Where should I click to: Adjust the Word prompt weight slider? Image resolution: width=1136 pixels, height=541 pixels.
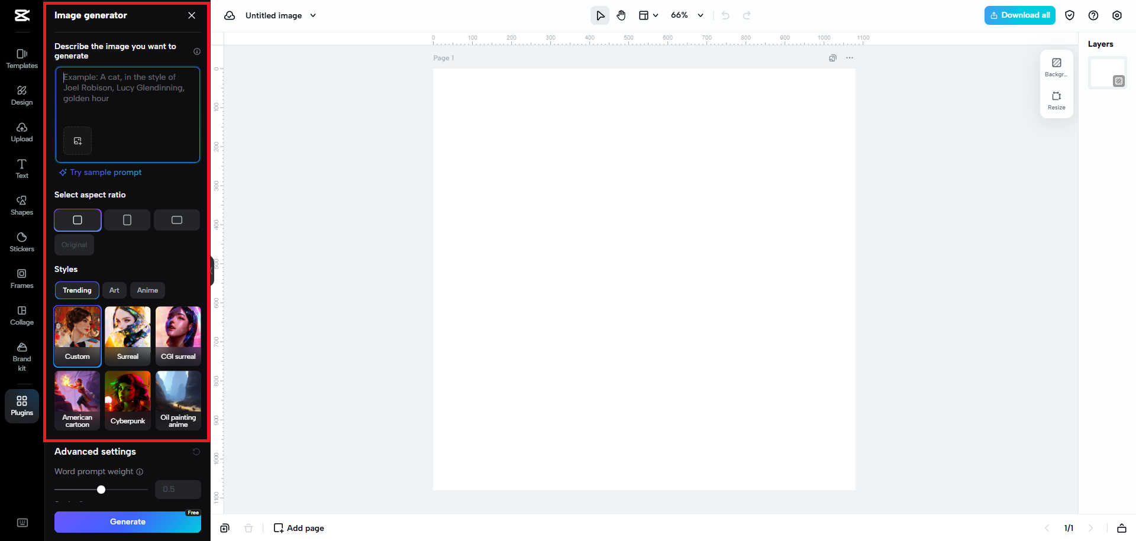click(x=101, y=490)
